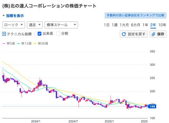Click the 250 y-axis price label
The width and height of the screenshot is (169, 123).
click(152, 78)
